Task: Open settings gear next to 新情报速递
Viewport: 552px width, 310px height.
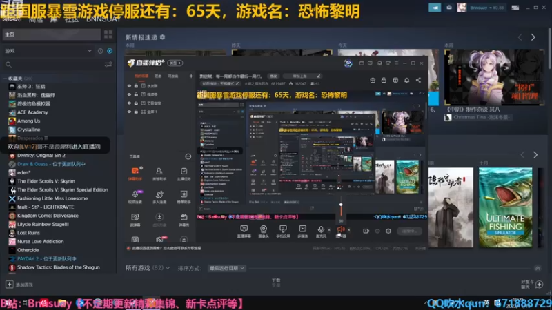Action: pyautogui.click(x=162, y=37)
